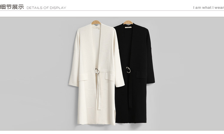Click the gold ring buckle on black cardigan
The image size is (224, 134).
pyautogui.click(x=128, y=70)
